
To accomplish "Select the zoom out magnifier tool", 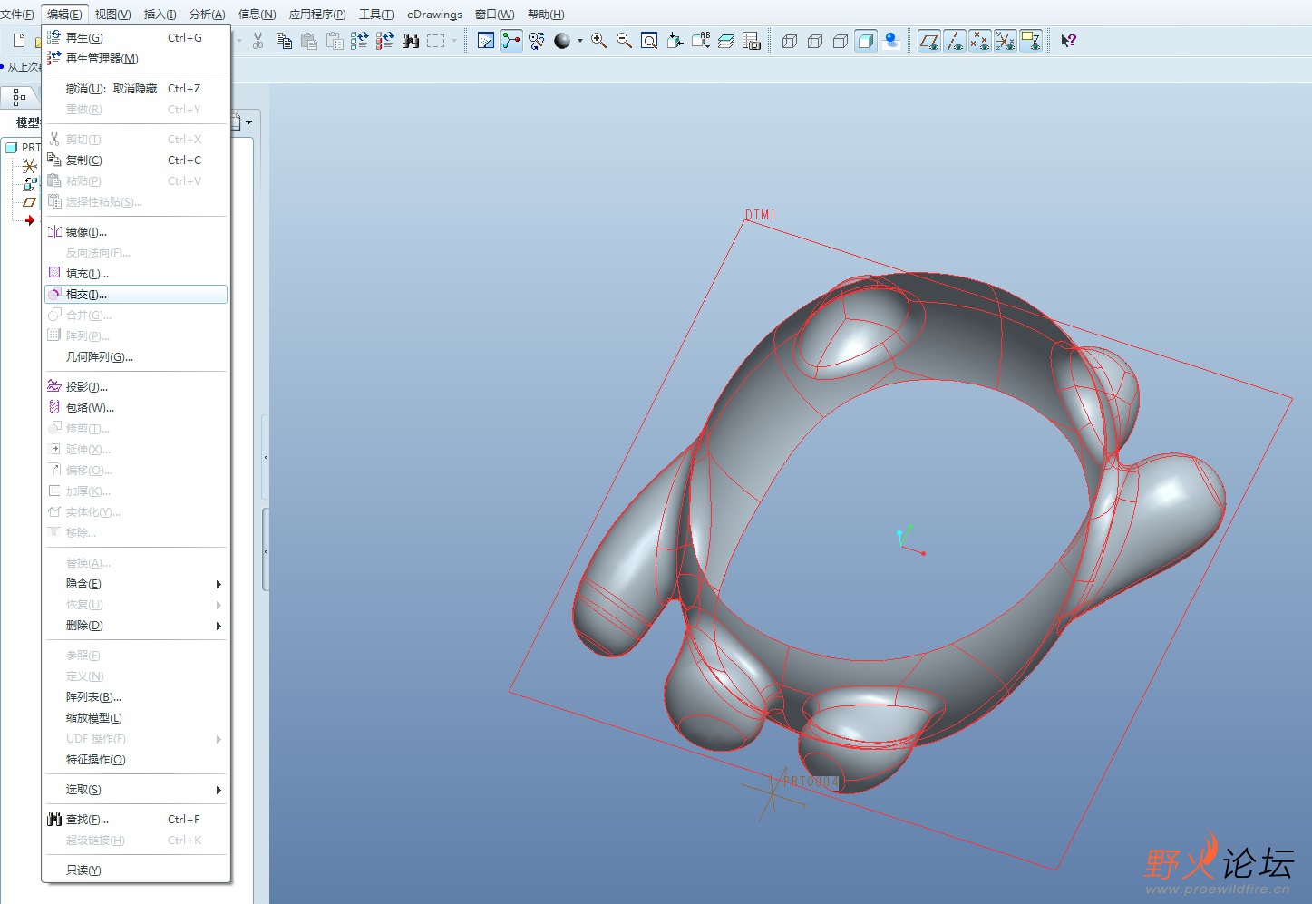I will pyautogui.click(x=624, y=41).
